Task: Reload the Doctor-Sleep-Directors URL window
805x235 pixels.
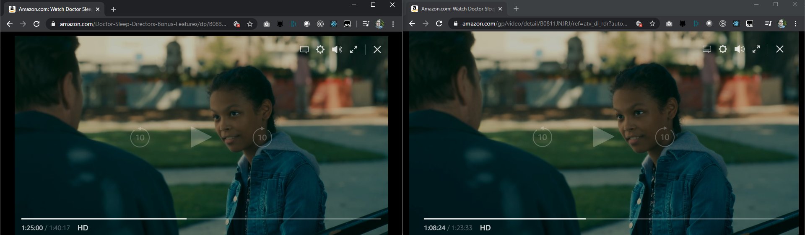Action: 36,24
